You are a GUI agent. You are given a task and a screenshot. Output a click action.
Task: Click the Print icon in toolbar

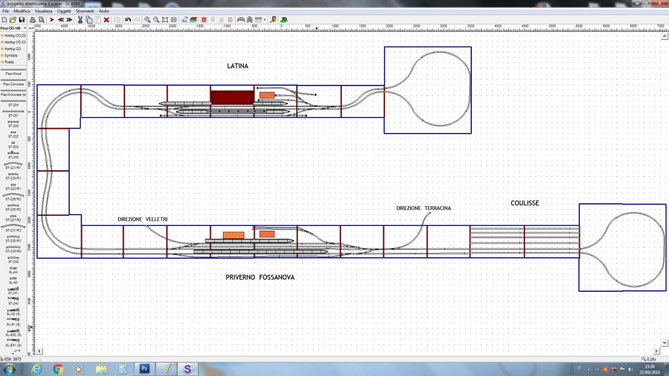point(32,20)
